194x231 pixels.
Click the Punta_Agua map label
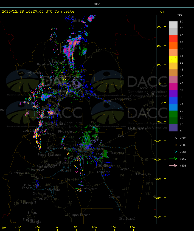89,188
